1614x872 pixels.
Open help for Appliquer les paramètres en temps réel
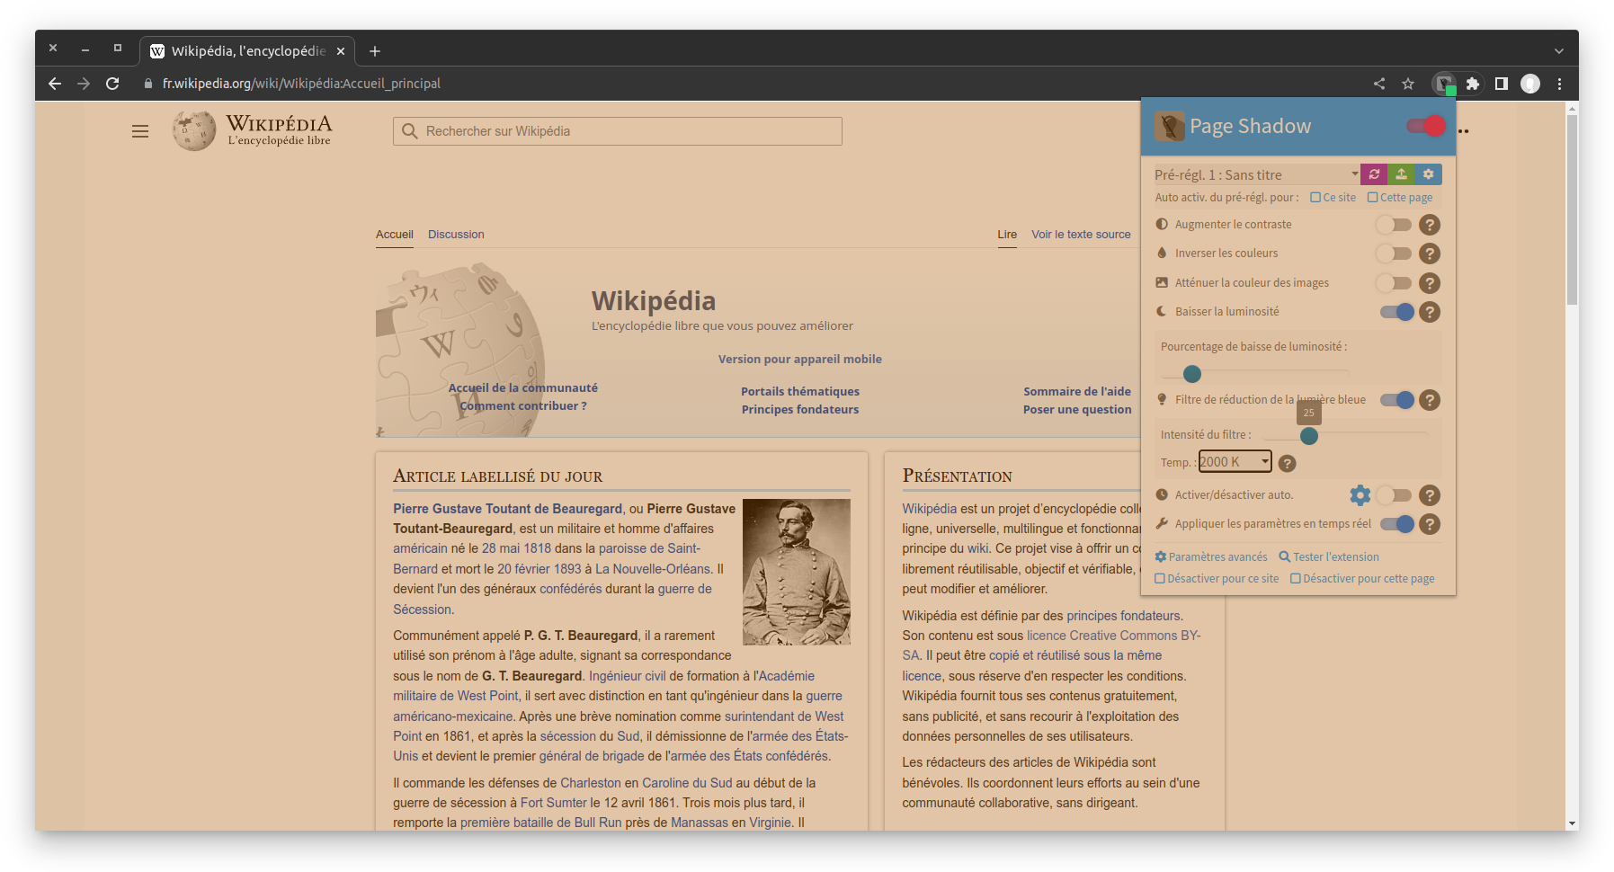1430,524
